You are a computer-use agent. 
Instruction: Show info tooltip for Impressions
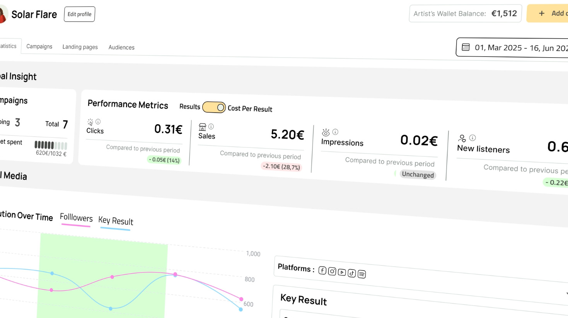click(335, 132)
